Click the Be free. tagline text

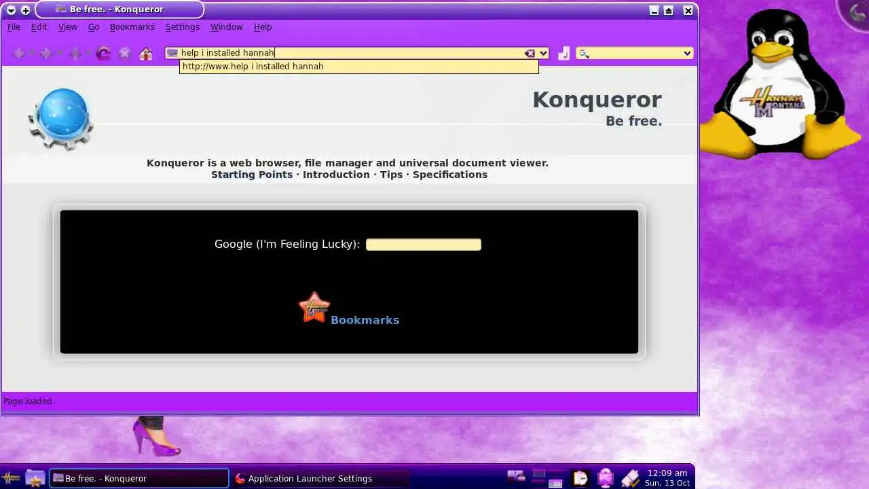point(633,121)
